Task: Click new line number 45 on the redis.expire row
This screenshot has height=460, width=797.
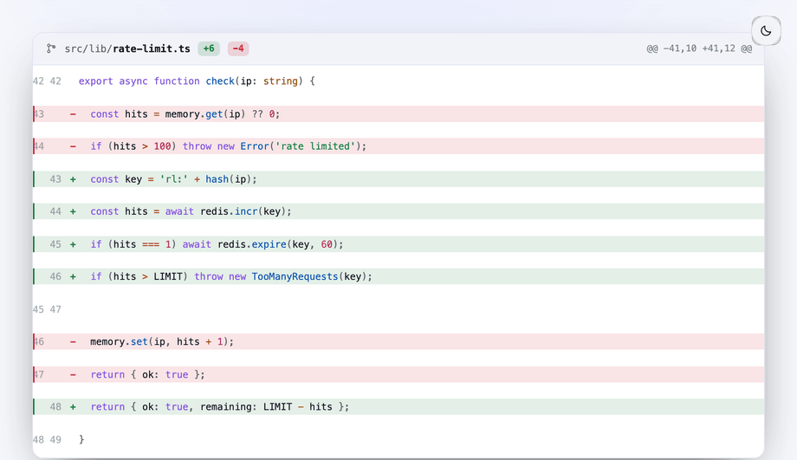Action: (x=55, y=244)
